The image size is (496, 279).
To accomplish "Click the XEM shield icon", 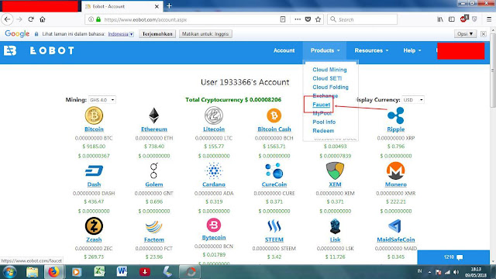I will pos(335,170).
